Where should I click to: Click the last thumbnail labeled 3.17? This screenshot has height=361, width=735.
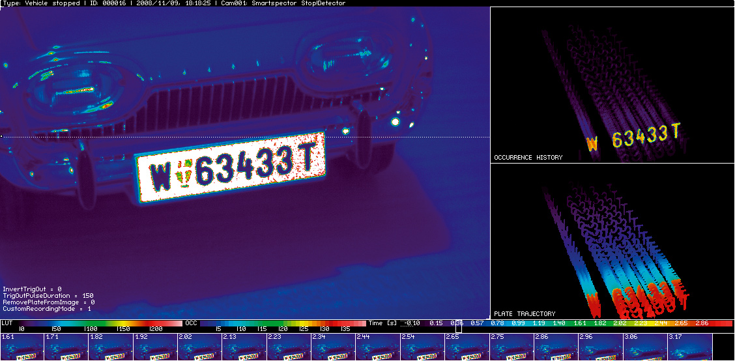point(689,347)
